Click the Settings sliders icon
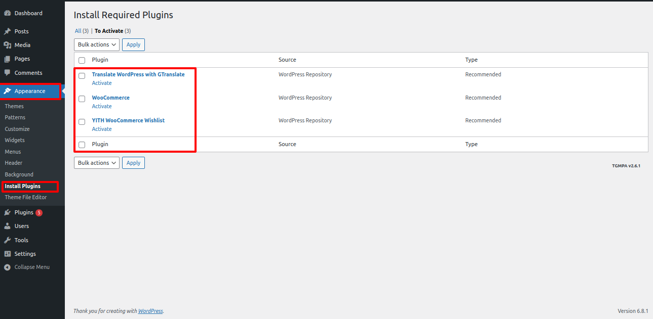 point(8,254)
